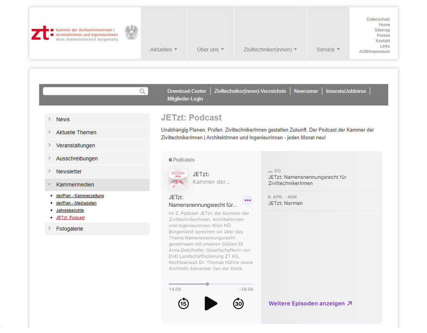Open the Newcomer page
Viewport: 427px width, 333px height.
click(x=306, y=91)
